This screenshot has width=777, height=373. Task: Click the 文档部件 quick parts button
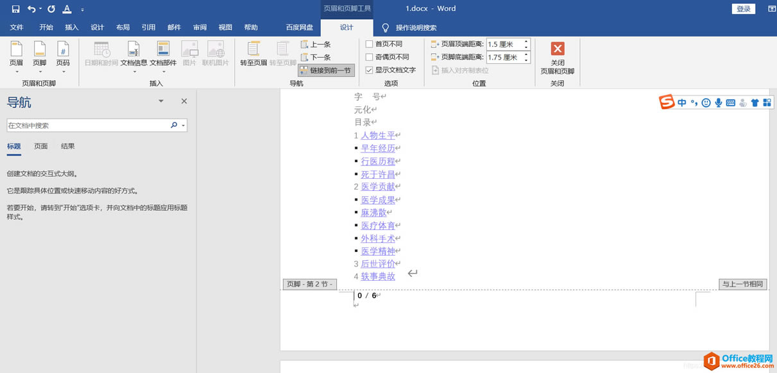tap(163, 56)
